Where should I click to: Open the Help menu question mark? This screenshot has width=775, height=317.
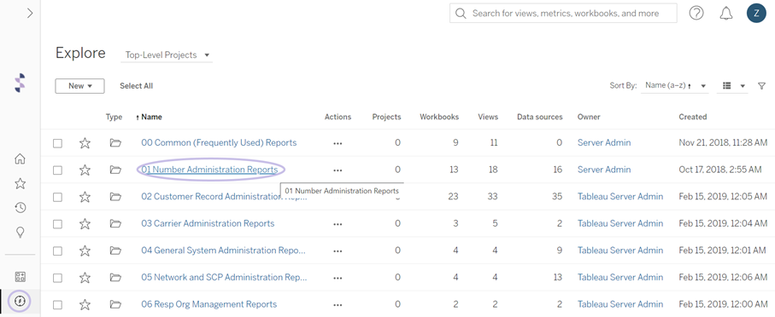[696, 14]
